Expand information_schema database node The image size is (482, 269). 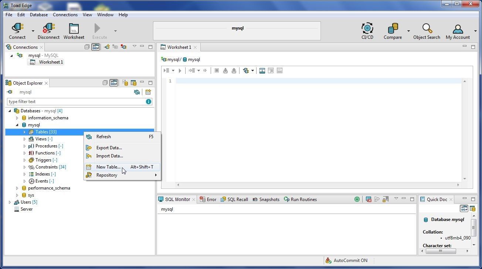[x=17, y=118]
